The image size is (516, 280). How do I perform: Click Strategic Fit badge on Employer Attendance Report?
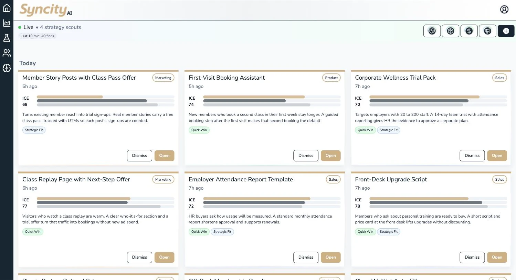[x=222, y=232]
